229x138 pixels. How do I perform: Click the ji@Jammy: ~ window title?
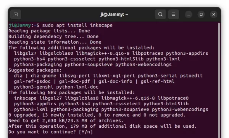(114, 14)
